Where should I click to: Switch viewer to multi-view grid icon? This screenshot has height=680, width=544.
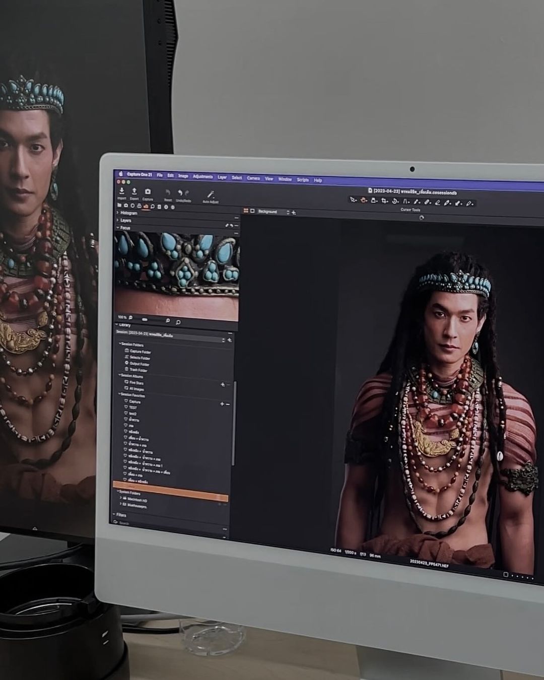coord(246,211)
